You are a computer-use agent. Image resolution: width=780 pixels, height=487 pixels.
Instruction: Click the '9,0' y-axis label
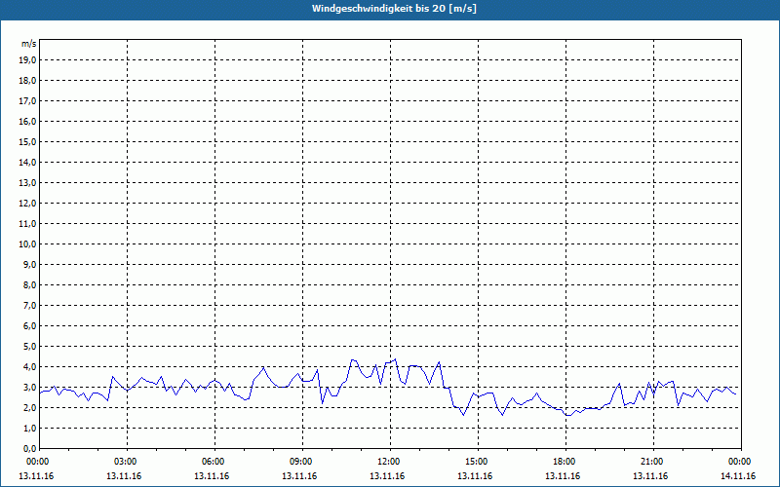29,264
